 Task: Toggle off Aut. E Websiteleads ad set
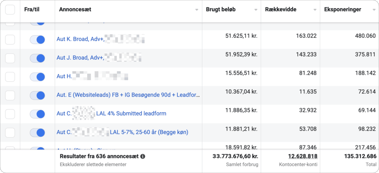[37, 95]
